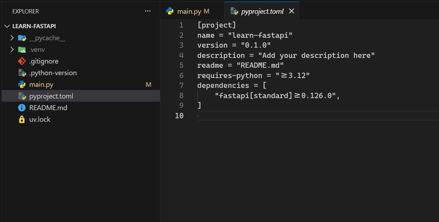Image resolution: width=439 pixels, height=222 pixels.
Task: Click the M modified badge beside main.py
Action: click(148, 85)
